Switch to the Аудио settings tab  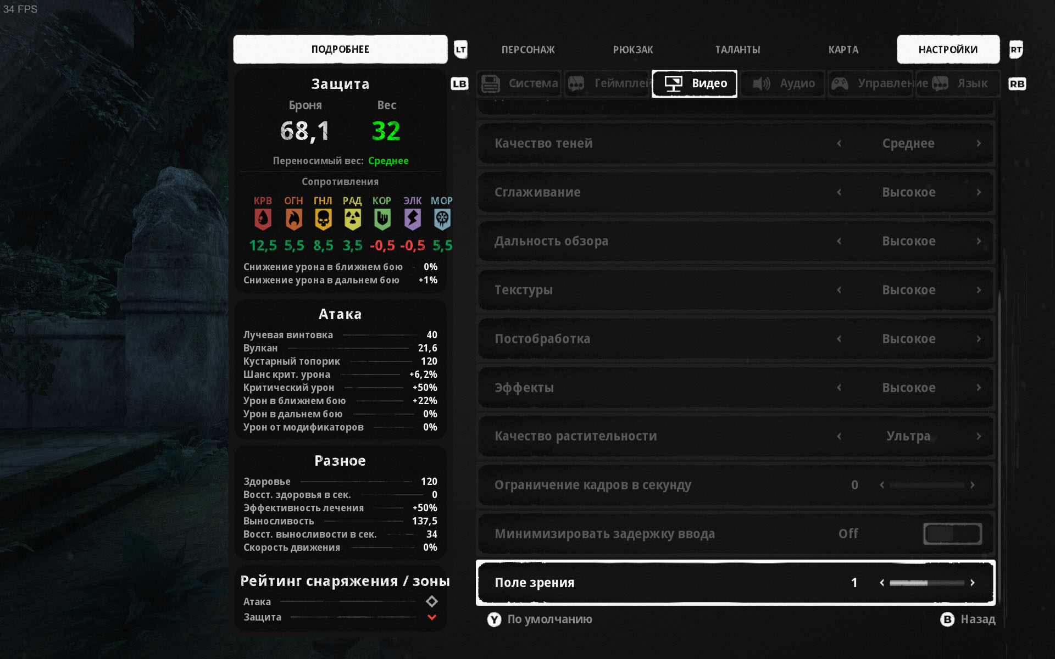click(x=783, y=83)
